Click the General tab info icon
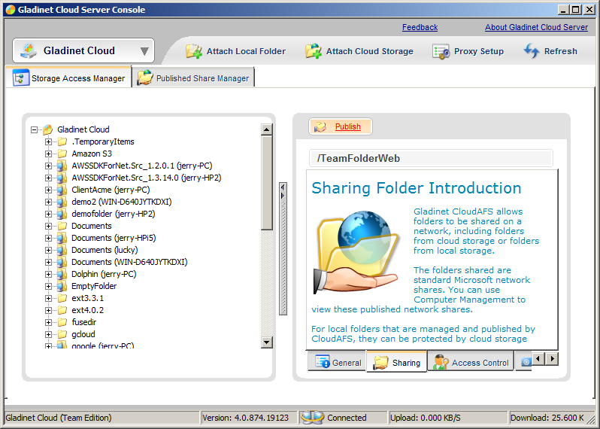 pyautogui.click(x=323, y=361)
